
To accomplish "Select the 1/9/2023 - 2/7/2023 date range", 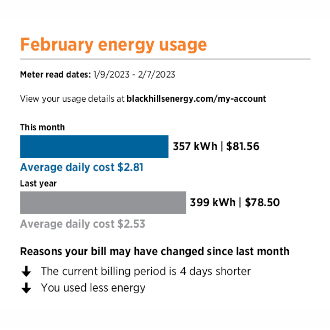I will click(x=134, y=74).
